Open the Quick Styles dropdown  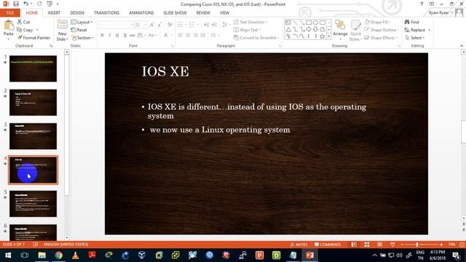click(x=355, y=31)
